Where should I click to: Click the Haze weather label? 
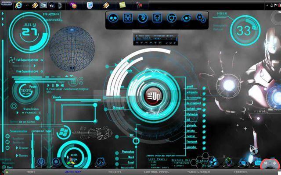click(222, 14)
